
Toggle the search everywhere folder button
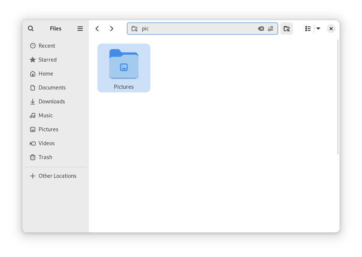pyautogui.click(x=287, y=29)
